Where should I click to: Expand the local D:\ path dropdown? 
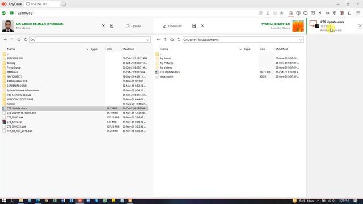tap(147, 40)
